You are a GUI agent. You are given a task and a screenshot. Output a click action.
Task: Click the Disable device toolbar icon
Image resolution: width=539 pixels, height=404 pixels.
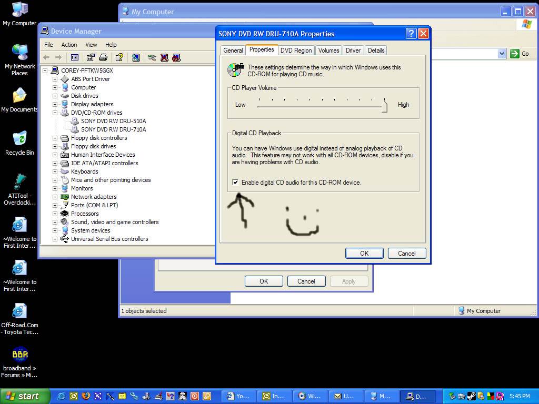pyautogui.click(x=176, y=57)
